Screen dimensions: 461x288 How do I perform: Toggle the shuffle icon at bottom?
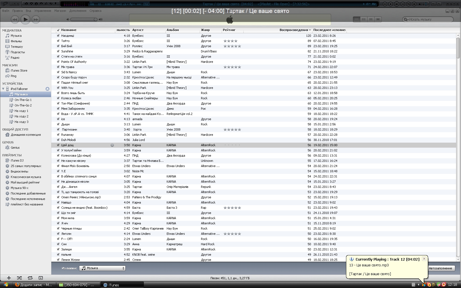19,278
